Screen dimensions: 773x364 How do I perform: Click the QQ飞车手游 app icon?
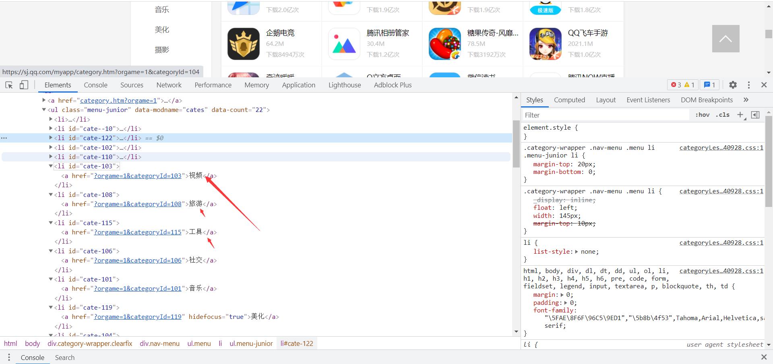click(x=546, y=44)
